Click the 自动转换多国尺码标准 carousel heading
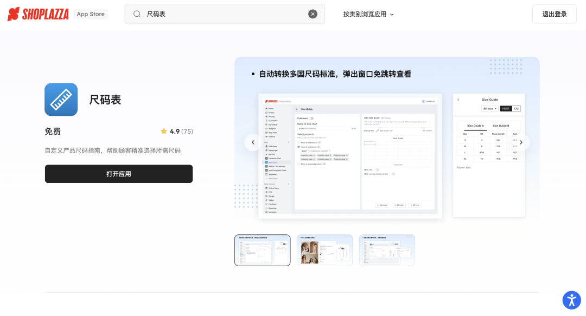This screenshot has height=316, width=586. pyautogui.click(x=335, y=74)
